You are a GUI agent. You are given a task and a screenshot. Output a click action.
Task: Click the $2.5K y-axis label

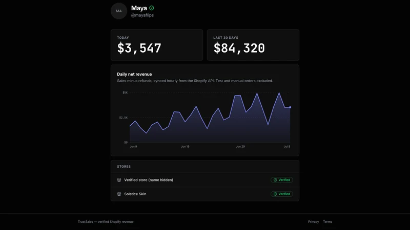coord(124,118)
